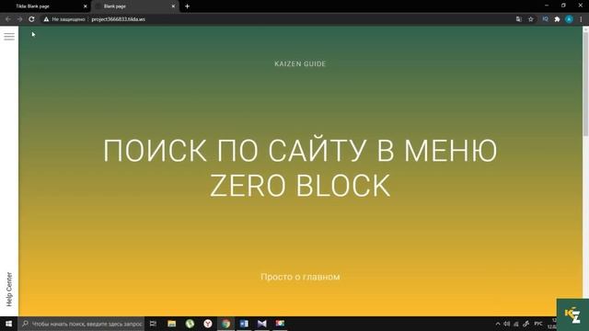Open the green round app in taskbar

[190, 324]
